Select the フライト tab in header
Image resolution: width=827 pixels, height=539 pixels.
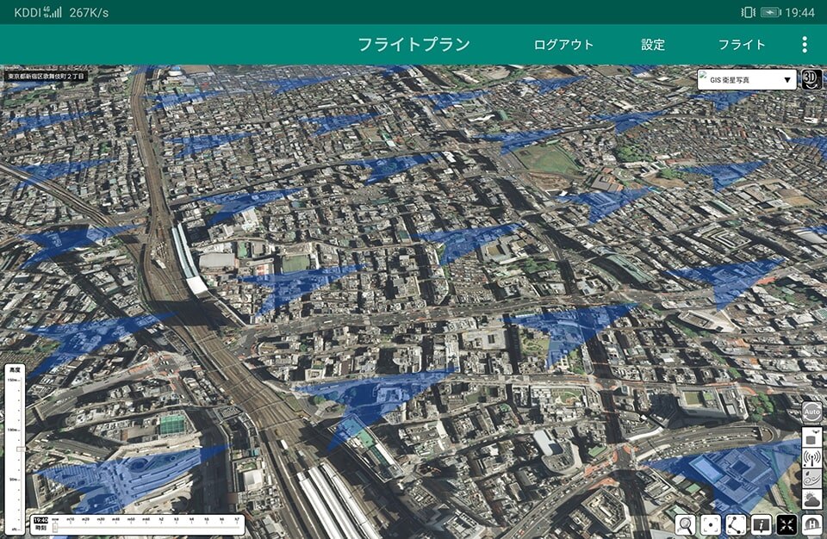pos(742,45)
